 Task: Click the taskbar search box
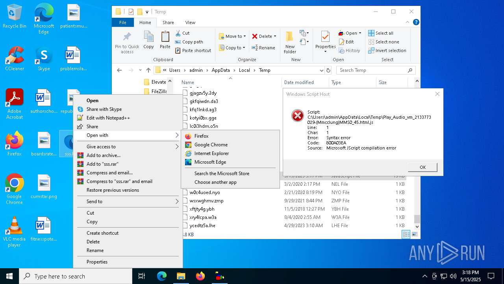76,276
